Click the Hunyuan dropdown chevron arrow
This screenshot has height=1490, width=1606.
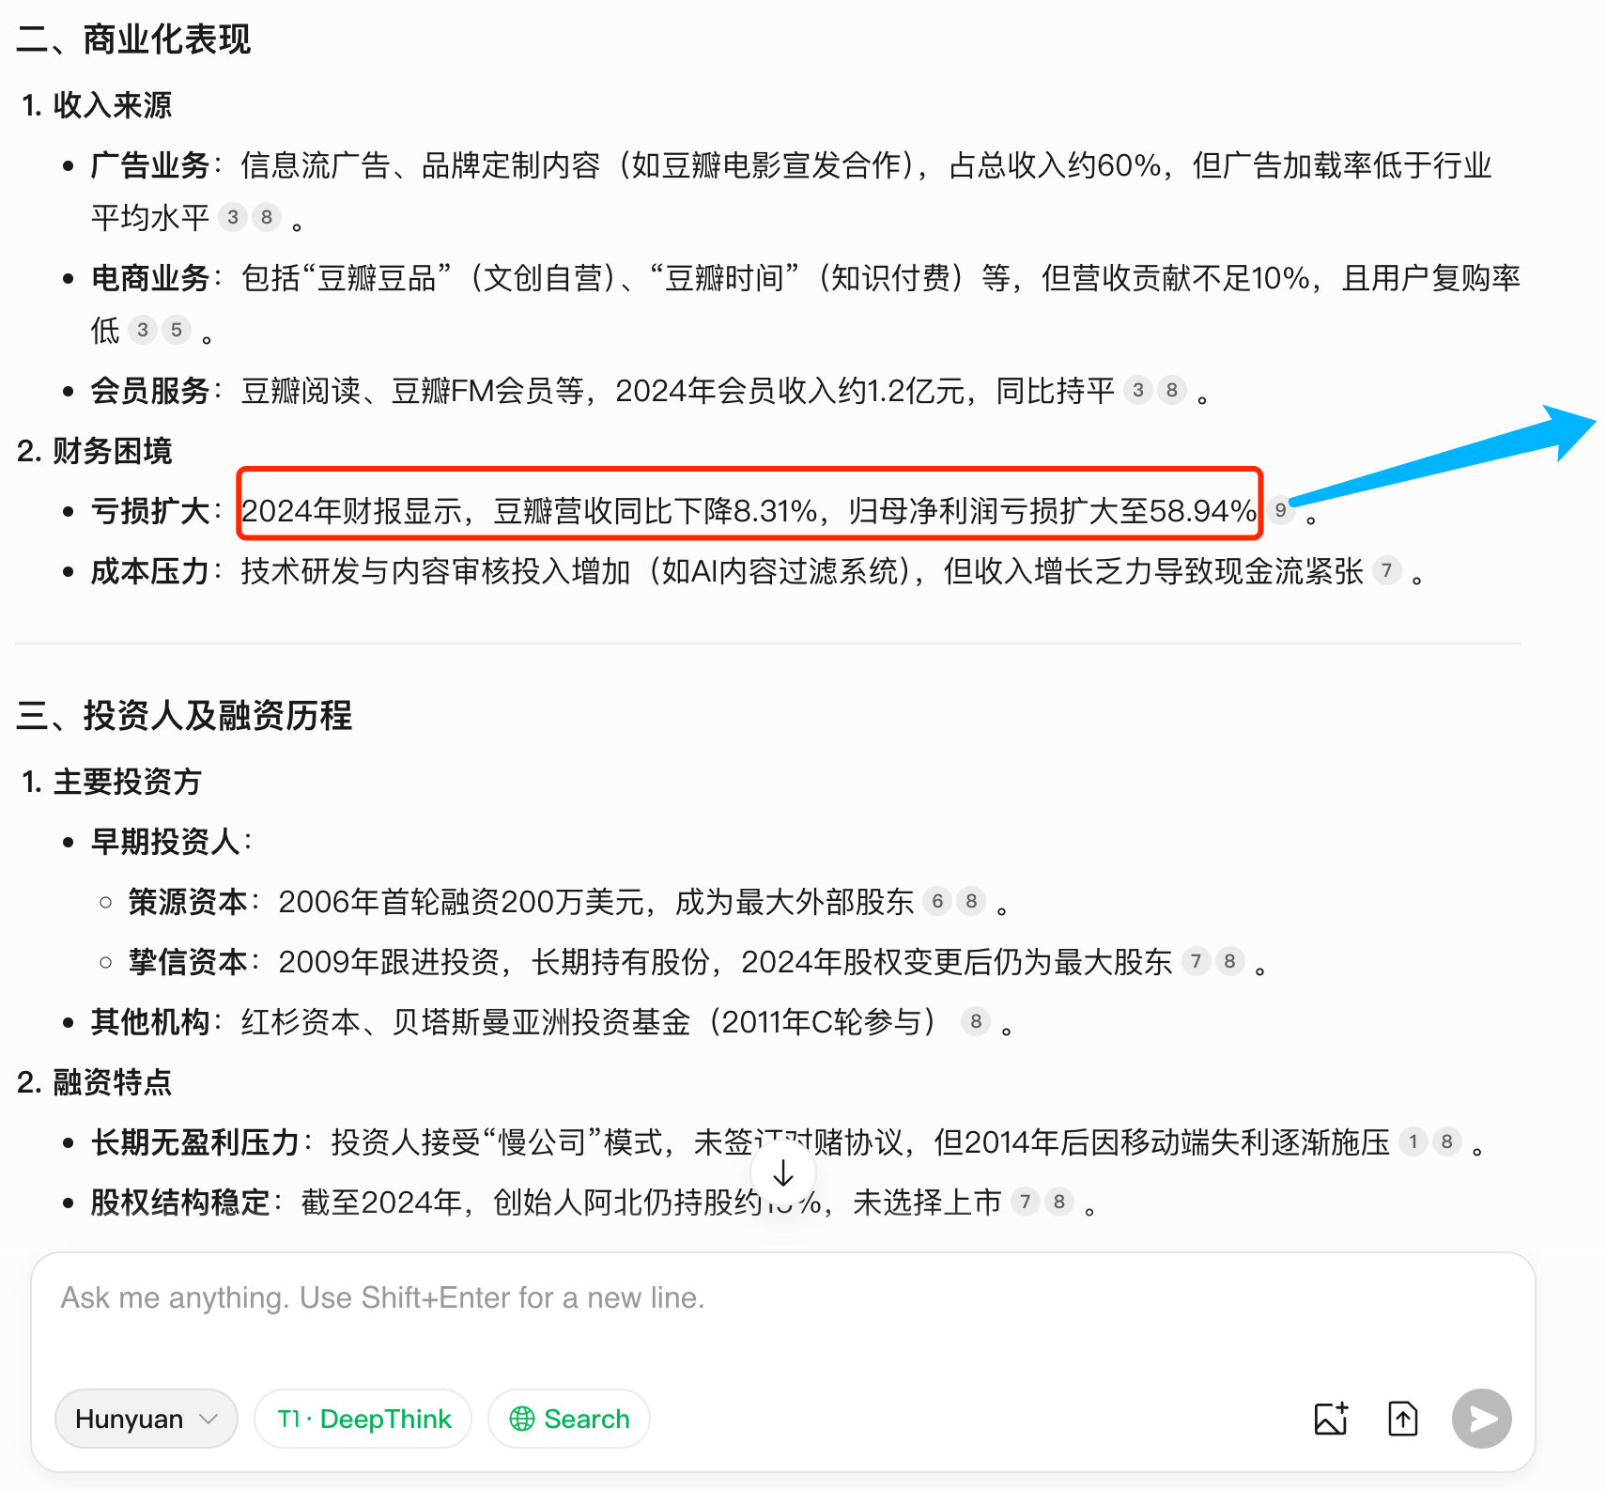tap(209, 1419)
